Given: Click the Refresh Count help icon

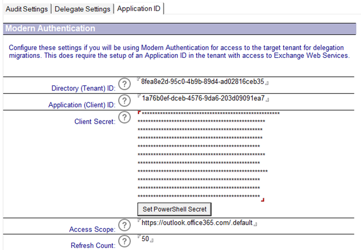Looking at the screenshot, I should (x=123, y=241).
